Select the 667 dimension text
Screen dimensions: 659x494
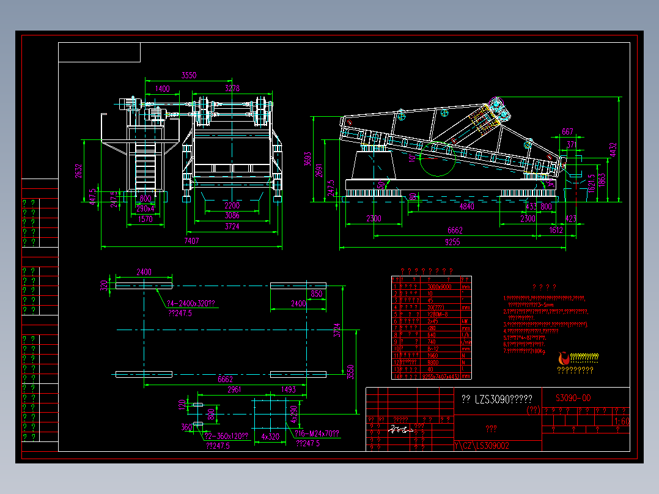tap(567, 131)
